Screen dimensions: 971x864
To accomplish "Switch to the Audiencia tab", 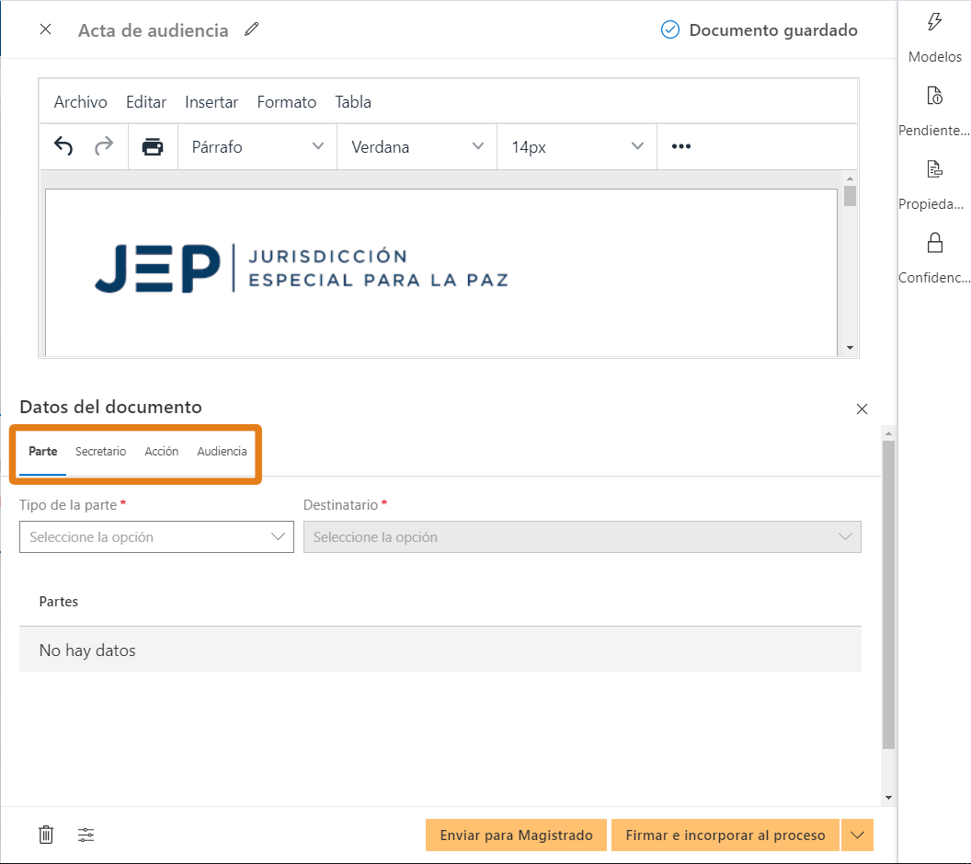I will coord(222,451).
